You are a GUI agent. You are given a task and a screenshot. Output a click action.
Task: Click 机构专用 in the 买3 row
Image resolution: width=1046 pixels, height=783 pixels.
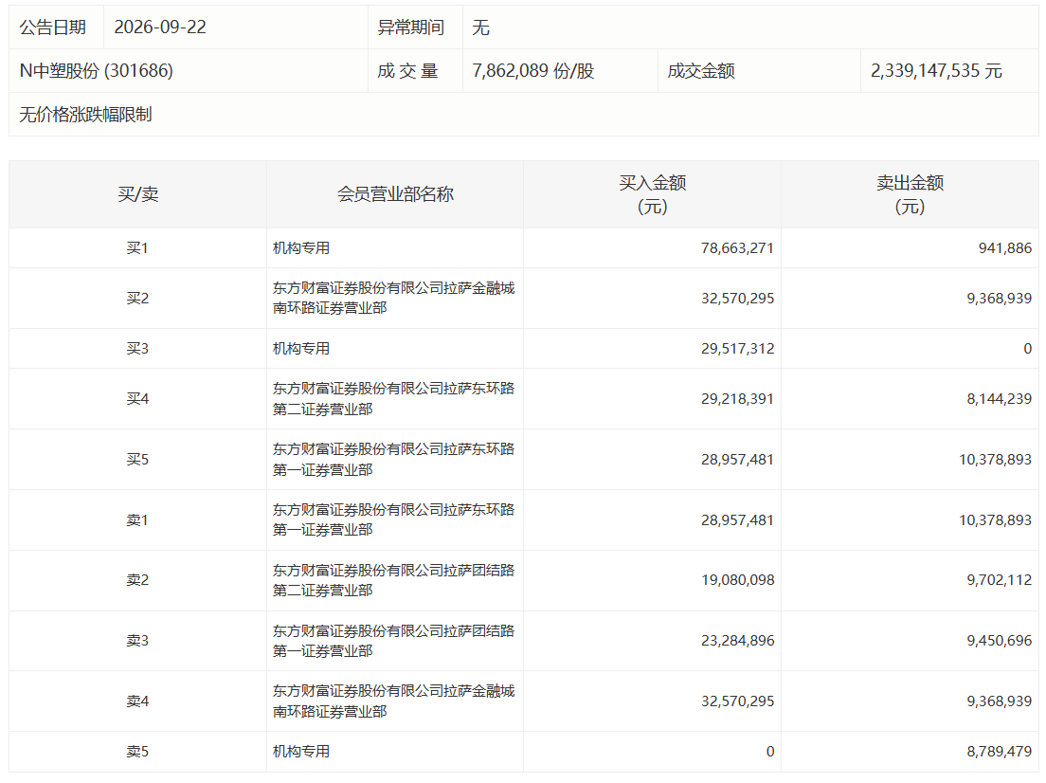coord(301,349)
